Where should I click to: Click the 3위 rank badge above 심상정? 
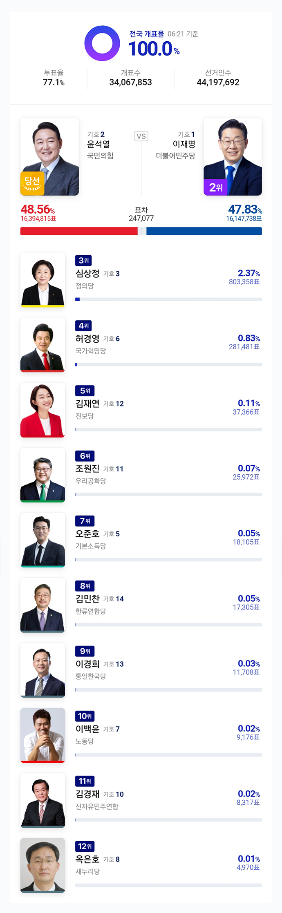[x=83, y=261]
